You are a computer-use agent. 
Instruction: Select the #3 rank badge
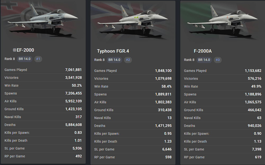pos(218,60)
